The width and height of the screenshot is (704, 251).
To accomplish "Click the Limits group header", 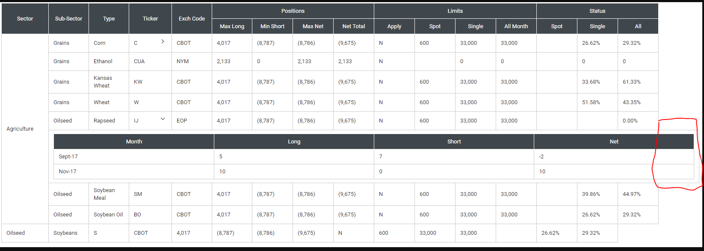I will (455, 11).
